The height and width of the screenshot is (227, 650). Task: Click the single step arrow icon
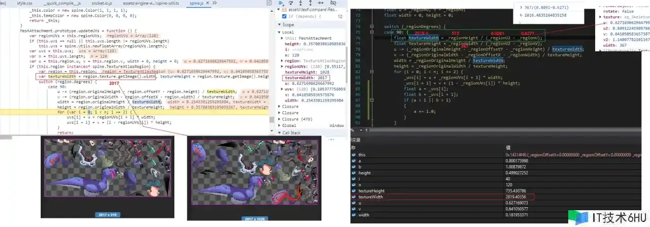tap(320, 3)
